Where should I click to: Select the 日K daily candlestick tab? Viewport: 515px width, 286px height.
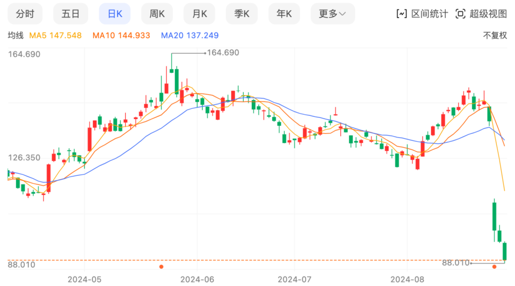click(115, 14)
